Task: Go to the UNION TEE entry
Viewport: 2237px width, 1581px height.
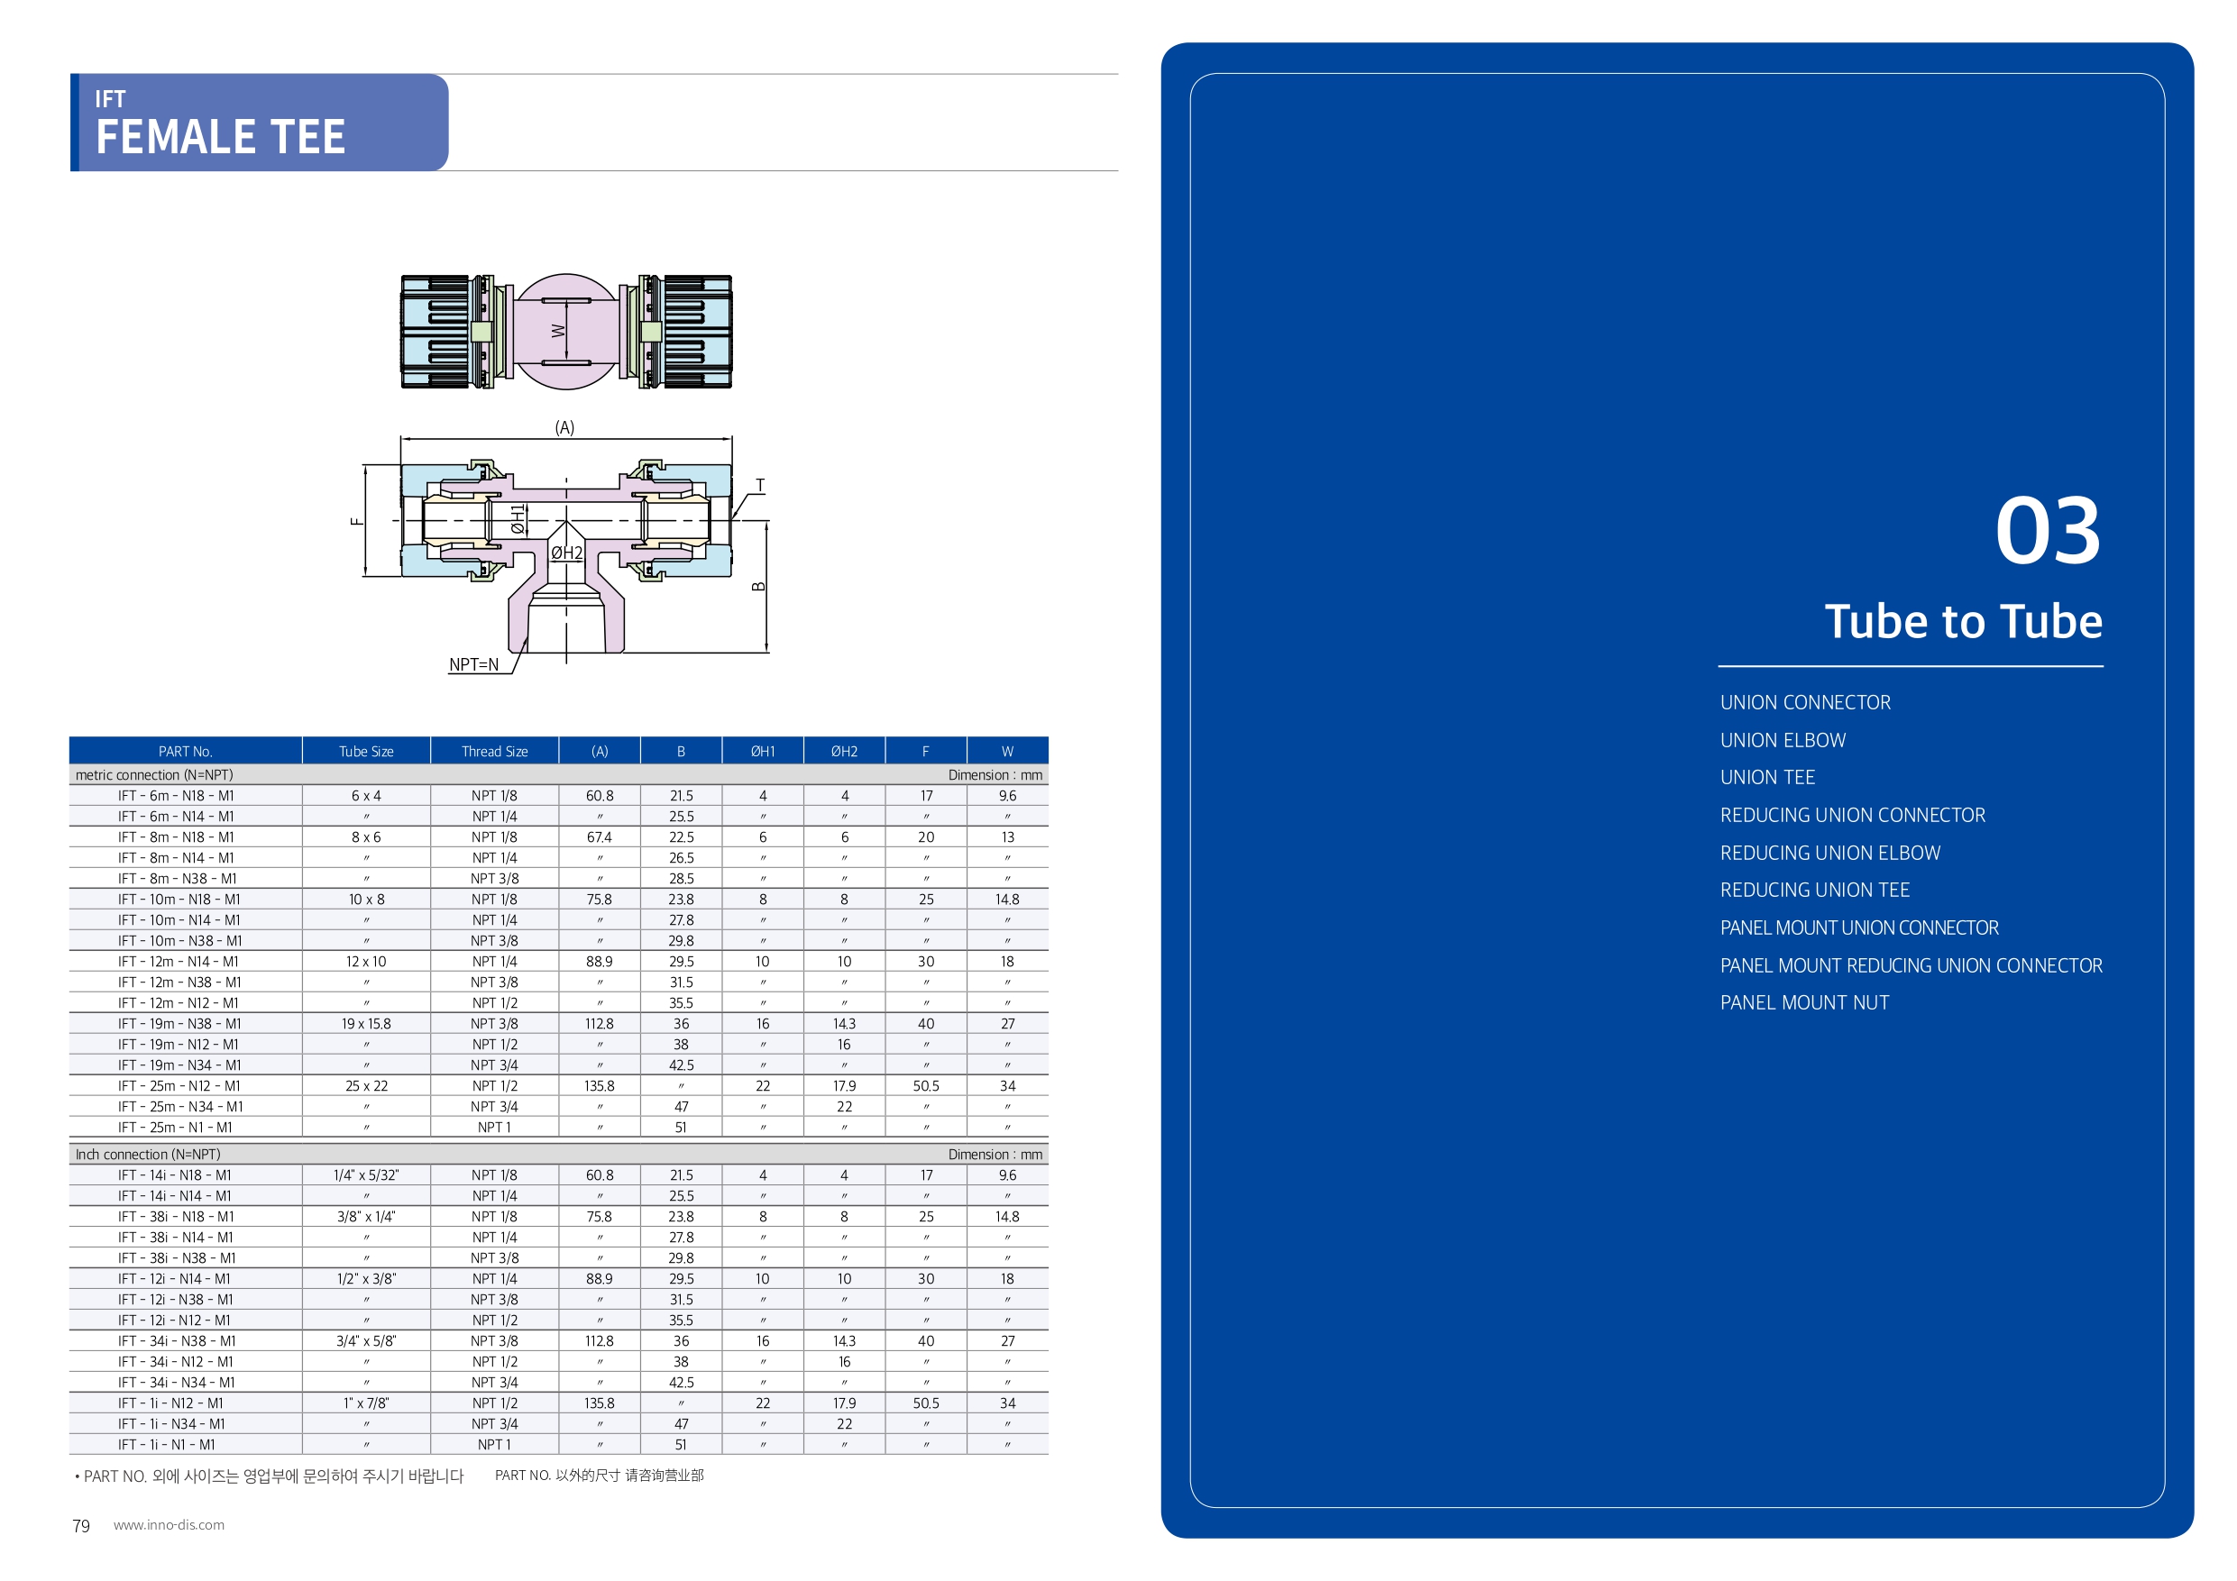Action: (x=1766, y=777)
